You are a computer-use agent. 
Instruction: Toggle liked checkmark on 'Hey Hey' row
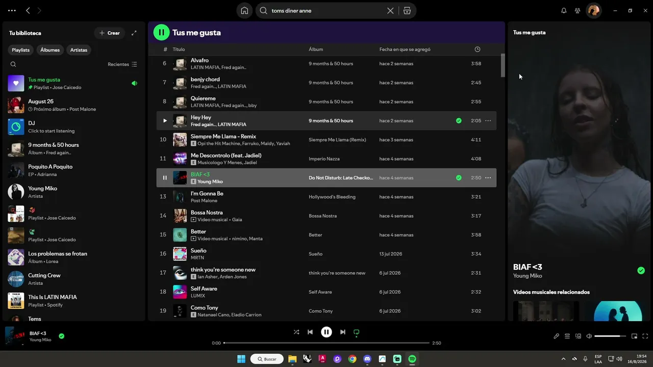459,121
